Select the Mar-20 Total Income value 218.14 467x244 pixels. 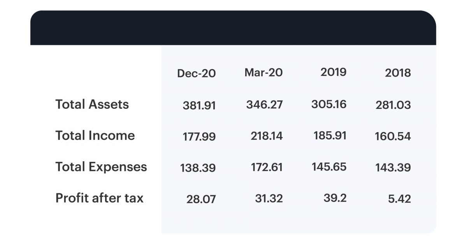click(x=267, y=136)
